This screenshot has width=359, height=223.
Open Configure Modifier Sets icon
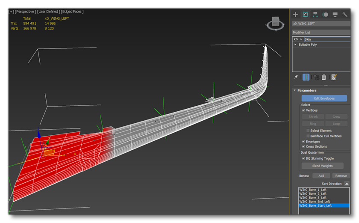click(x=334, y=77)
